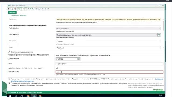Image resolution: width=172 pixels, height=97 pixels.
Task: Click the ИНН input field
Action: [x=109, y=64]
